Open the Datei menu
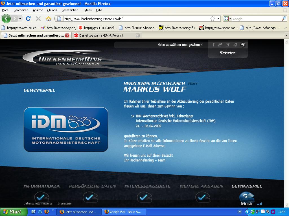 click(x=6, y=10)
